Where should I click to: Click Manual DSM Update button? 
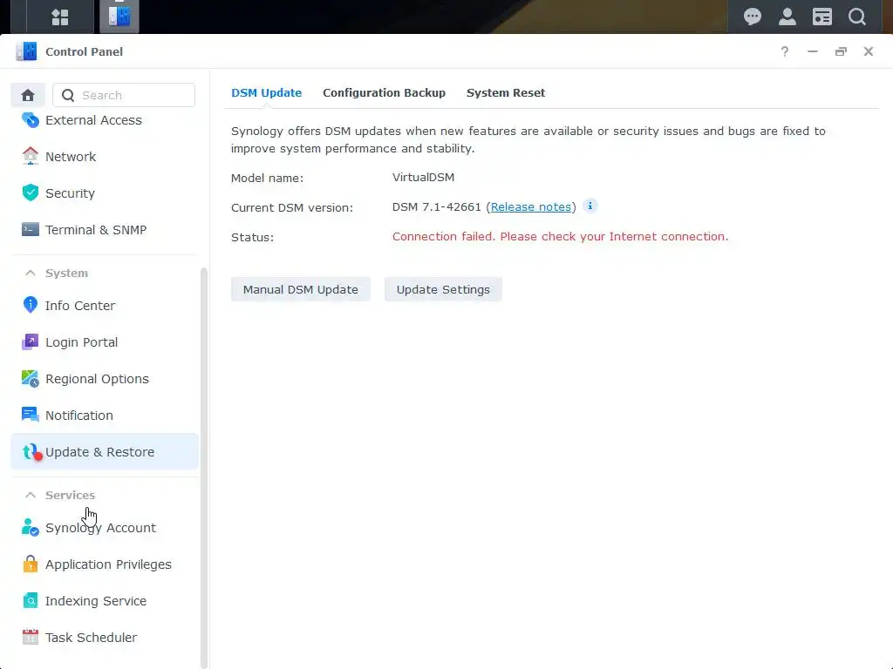(x=301, y=289)
